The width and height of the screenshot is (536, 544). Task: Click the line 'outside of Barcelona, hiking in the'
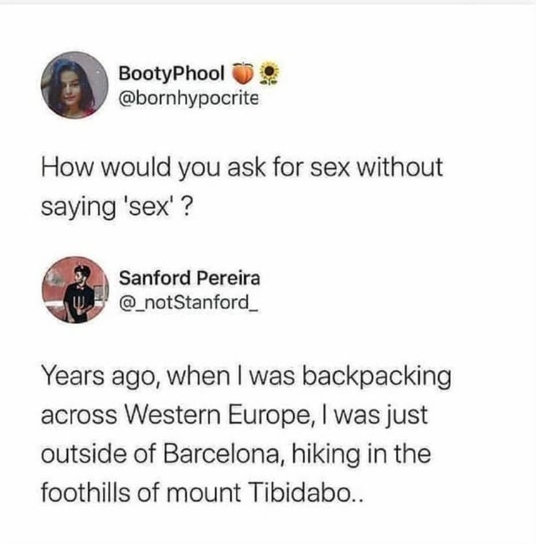236,454
